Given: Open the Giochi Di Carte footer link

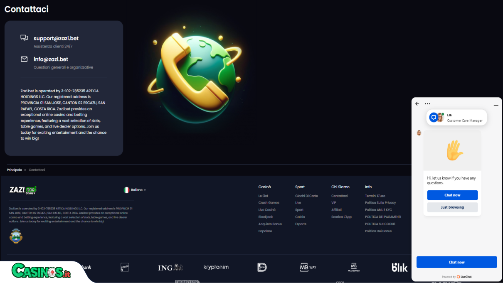Looking at the screenshot, I should 306,196.
